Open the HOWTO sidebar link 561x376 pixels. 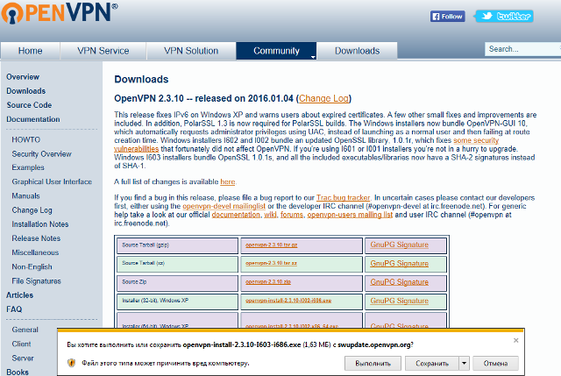(x=25, y=139)
